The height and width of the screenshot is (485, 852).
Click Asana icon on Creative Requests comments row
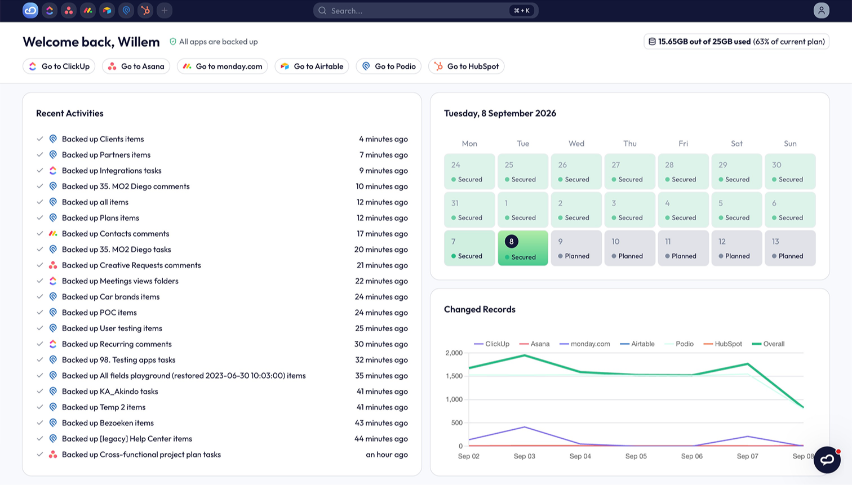coord(53,265)
